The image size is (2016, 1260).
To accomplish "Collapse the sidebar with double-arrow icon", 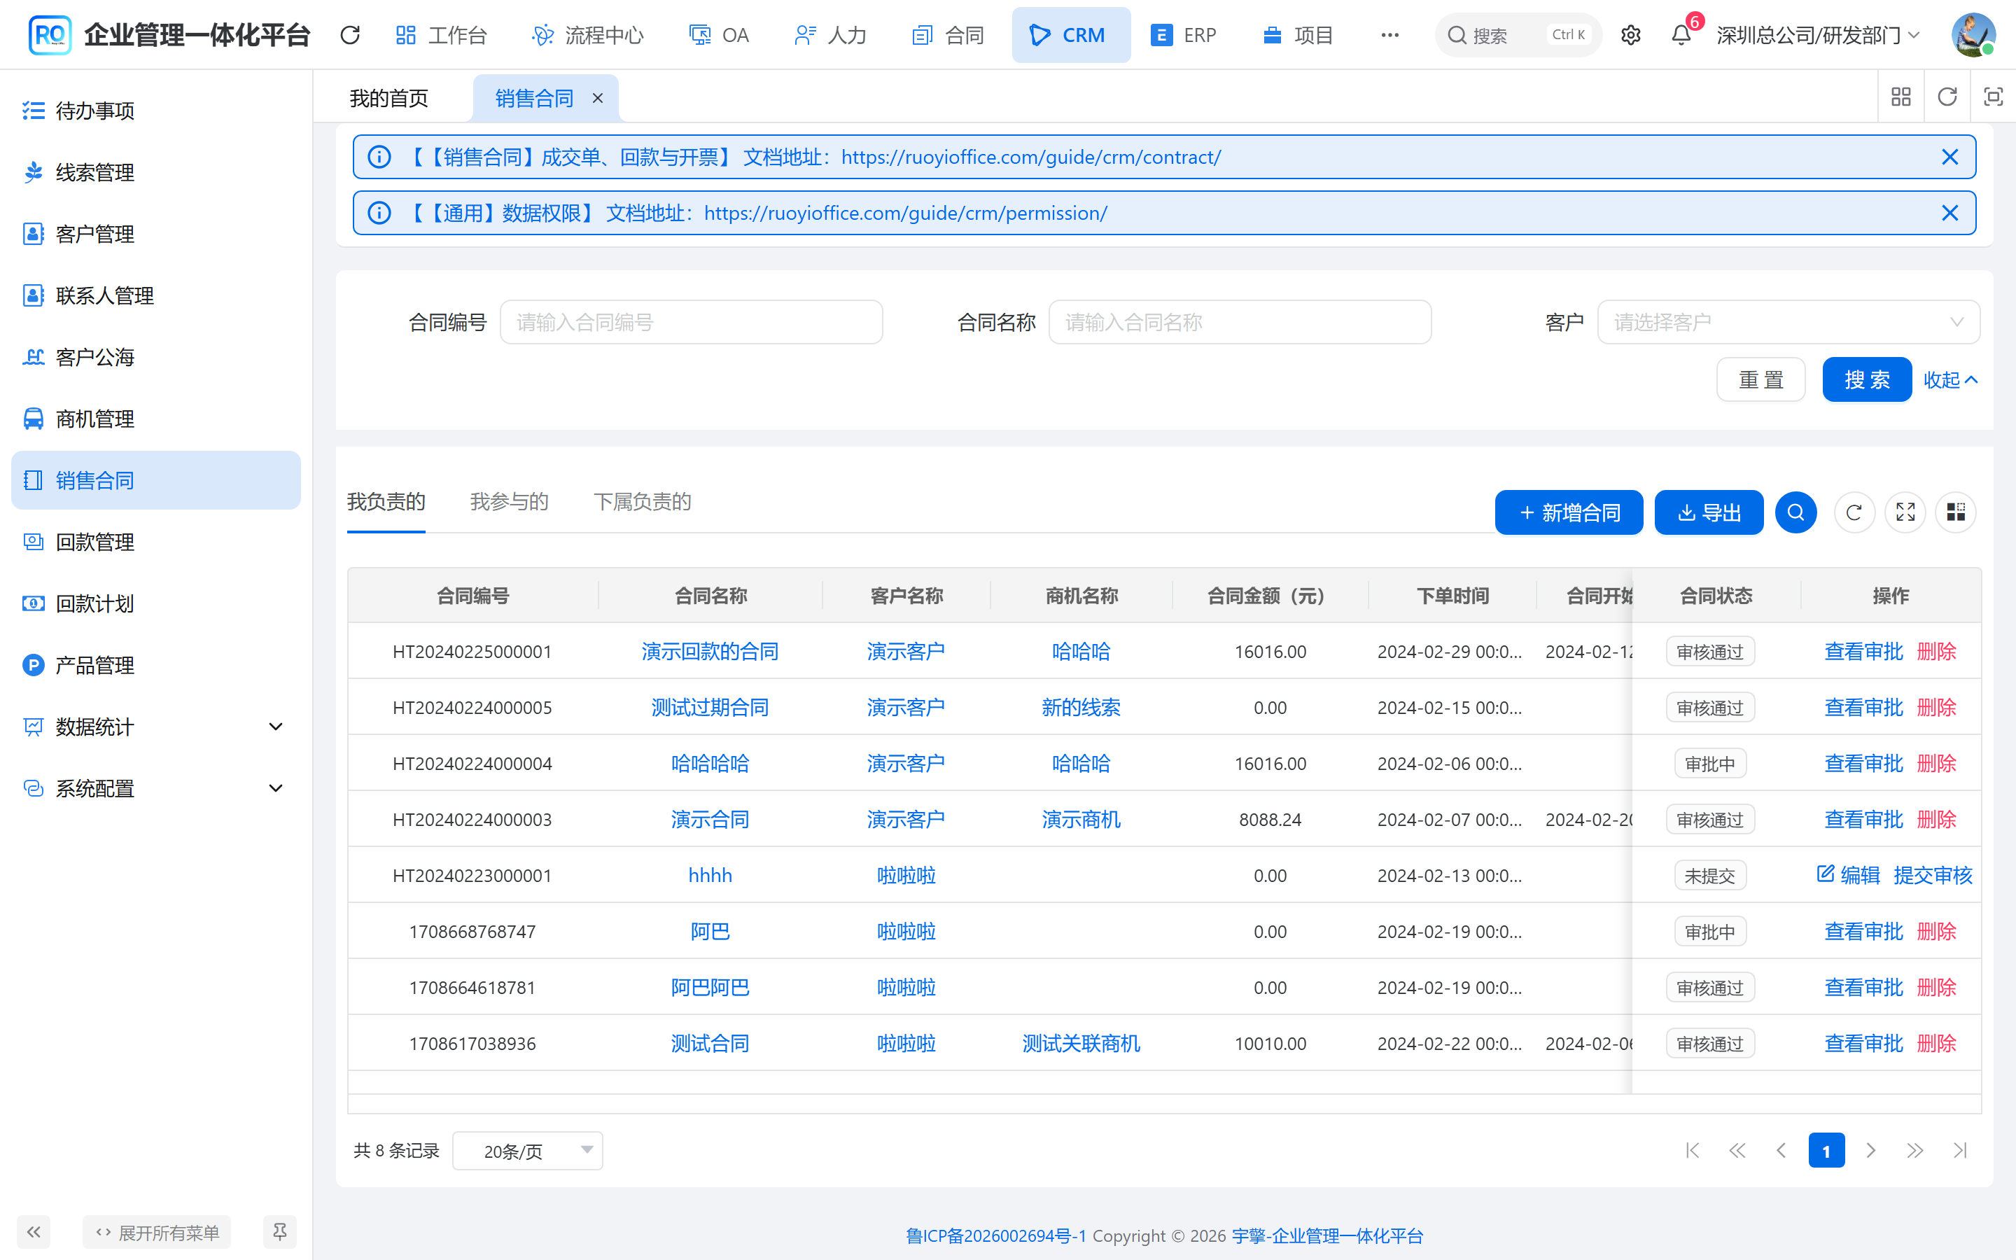I will click(x=34, y=1232).
